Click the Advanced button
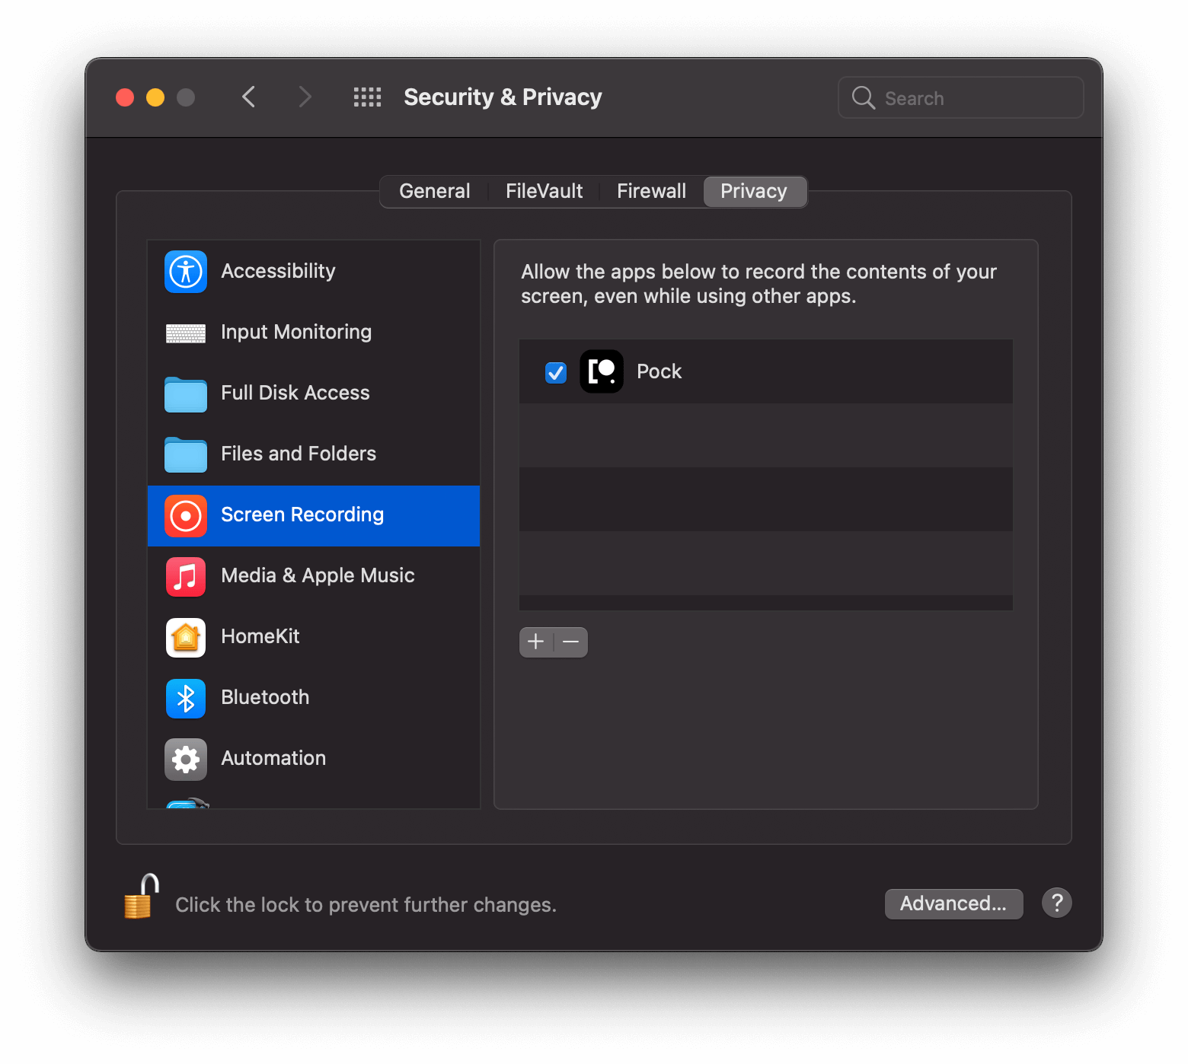1188x1064 pixels. (953, 903)
